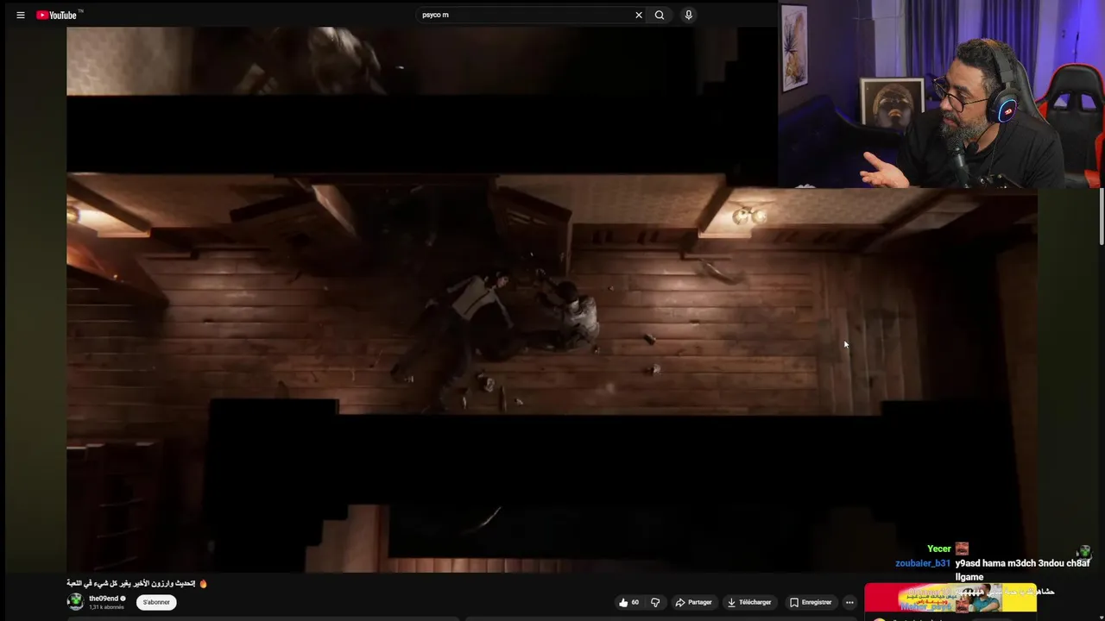Open the recommended video thumbnail with yellow banner

(950, 598)
